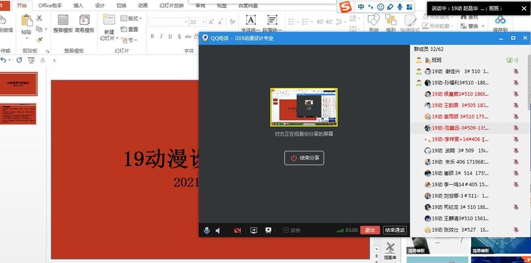Expand the Copy dropdown arrow
The width and height of the screenshot is (531, 263).
coord(46,29)
